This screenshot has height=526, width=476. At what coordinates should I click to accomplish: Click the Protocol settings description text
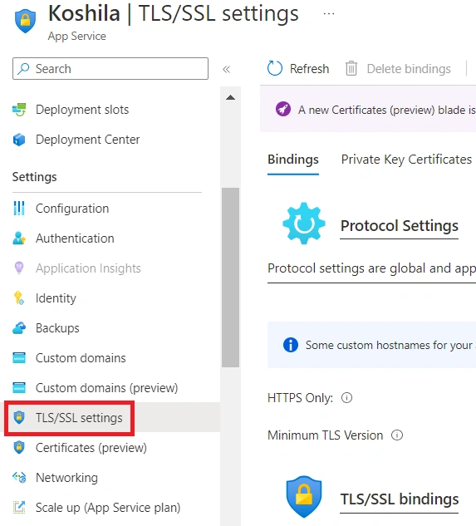(x=371, y=268)
